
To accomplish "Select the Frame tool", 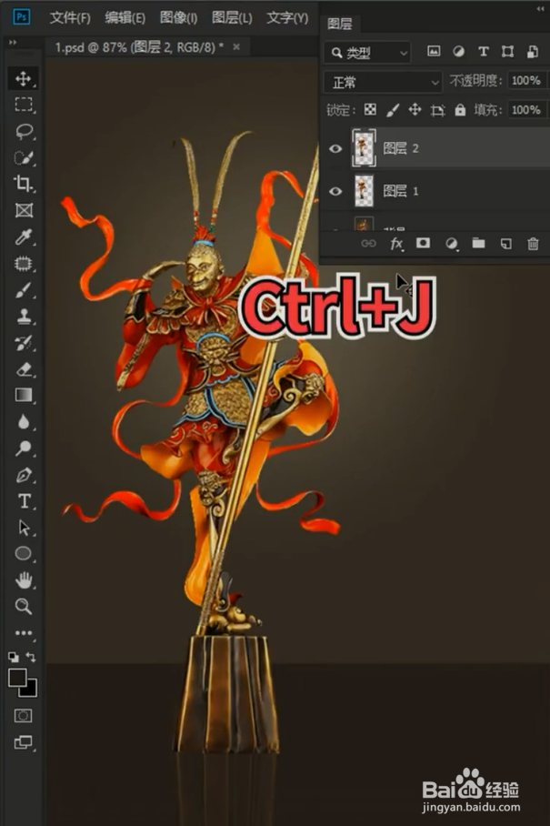I will click(23, 211).
